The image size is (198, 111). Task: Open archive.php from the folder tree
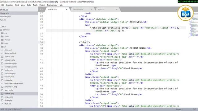9,57
